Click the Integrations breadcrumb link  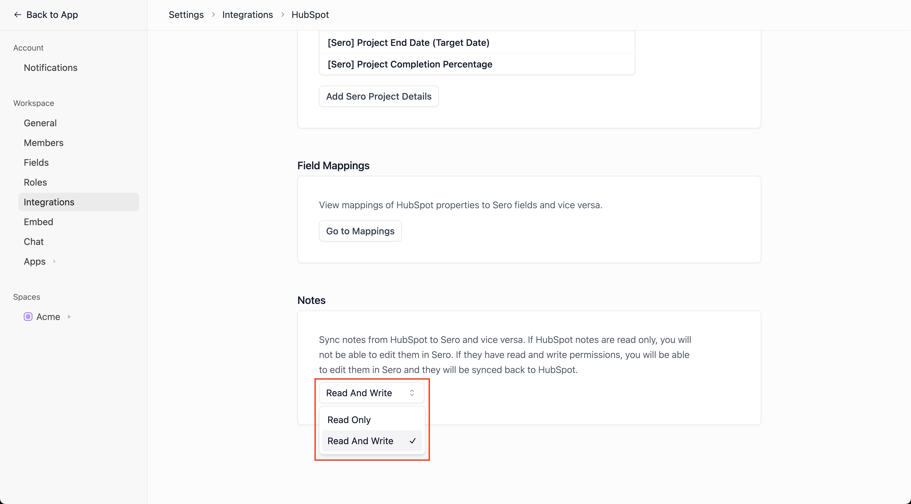click(x=247, y=14)
